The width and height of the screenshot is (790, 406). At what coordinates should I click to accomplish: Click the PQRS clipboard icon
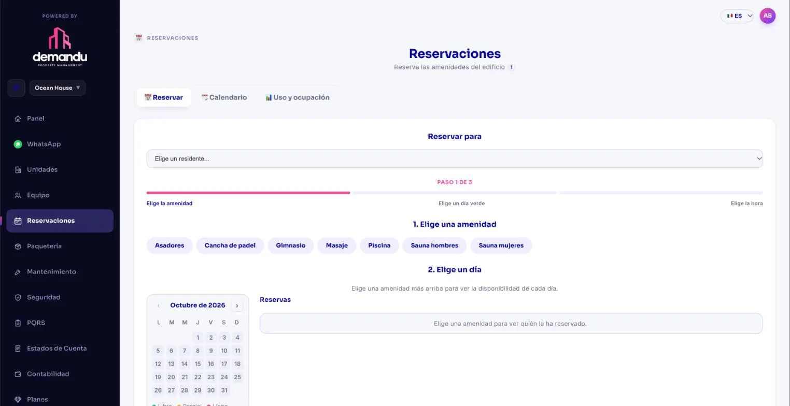(x=18, y=323)
